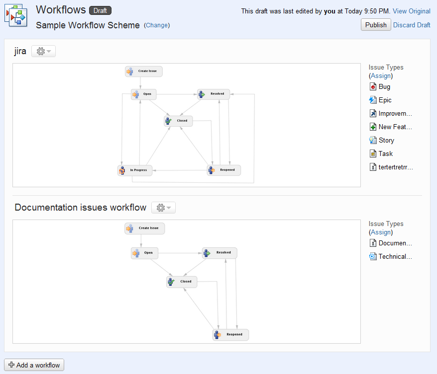Click the Technical task issue type icon
Viewport: 437px width, 374px height.
(373, 256)
